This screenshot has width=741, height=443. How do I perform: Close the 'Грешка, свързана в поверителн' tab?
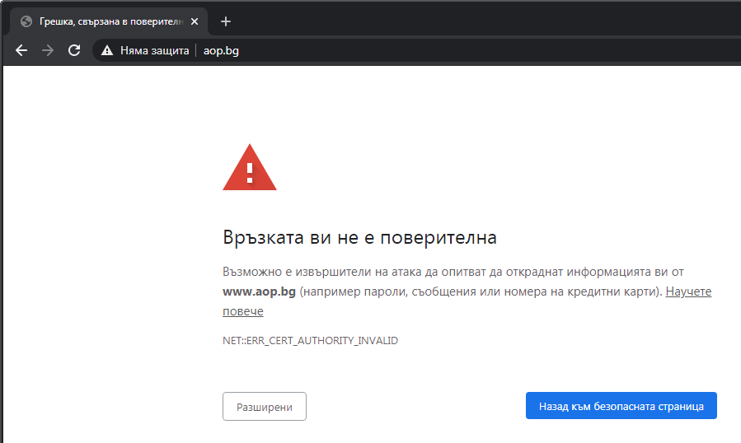[x=195, y=21]
